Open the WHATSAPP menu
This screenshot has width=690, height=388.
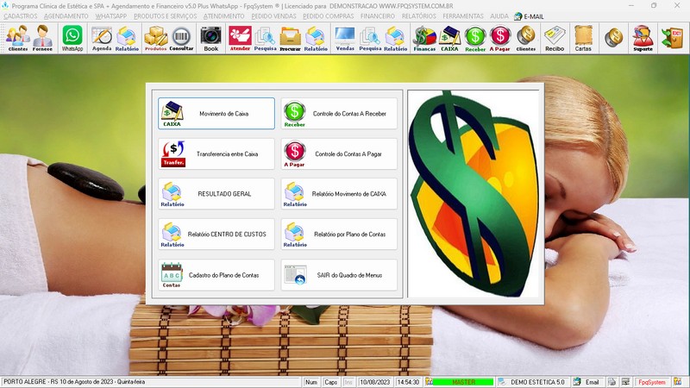coord(111,16)
